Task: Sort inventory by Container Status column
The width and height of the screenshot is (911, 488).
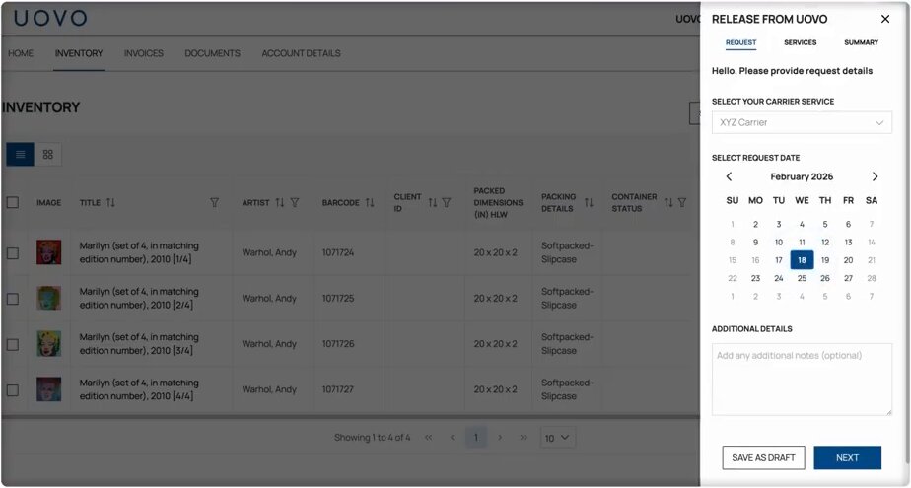Action: point(668,203)
